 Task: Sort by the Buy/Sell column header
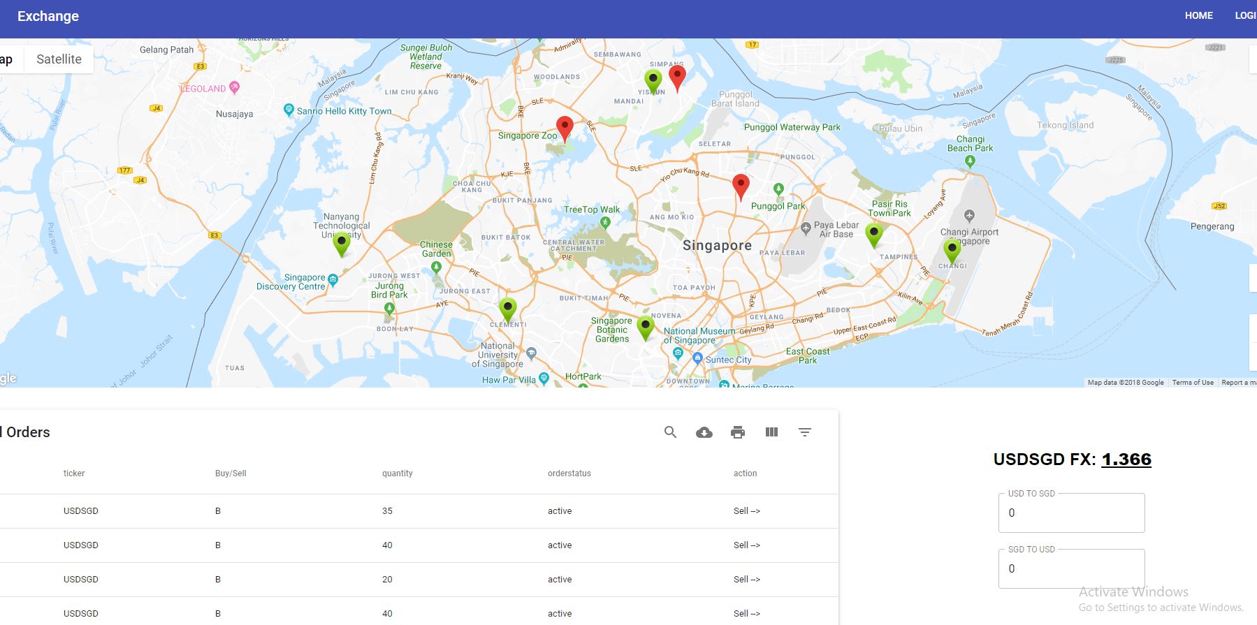point(231,473)
